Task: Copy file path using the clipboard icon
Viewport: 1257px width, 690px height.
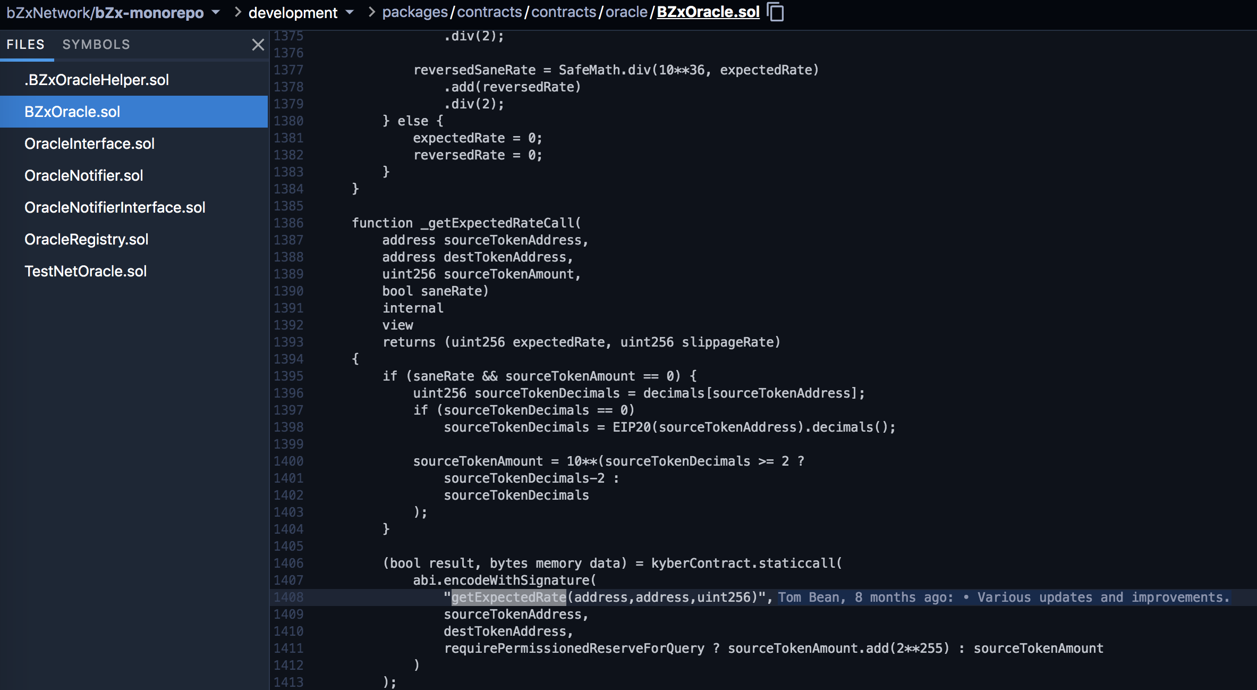Action: pos(776,12)
